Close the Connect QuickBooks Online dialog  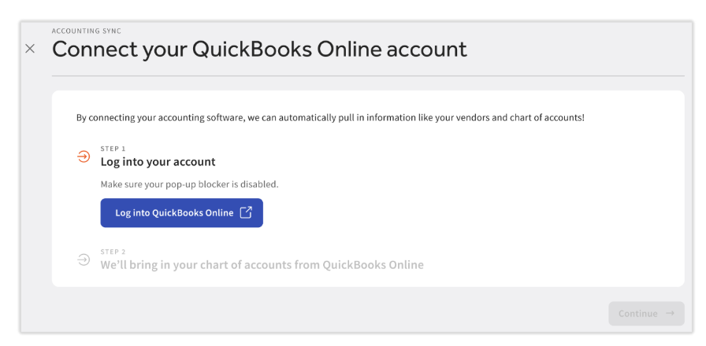tap(30, 49)
